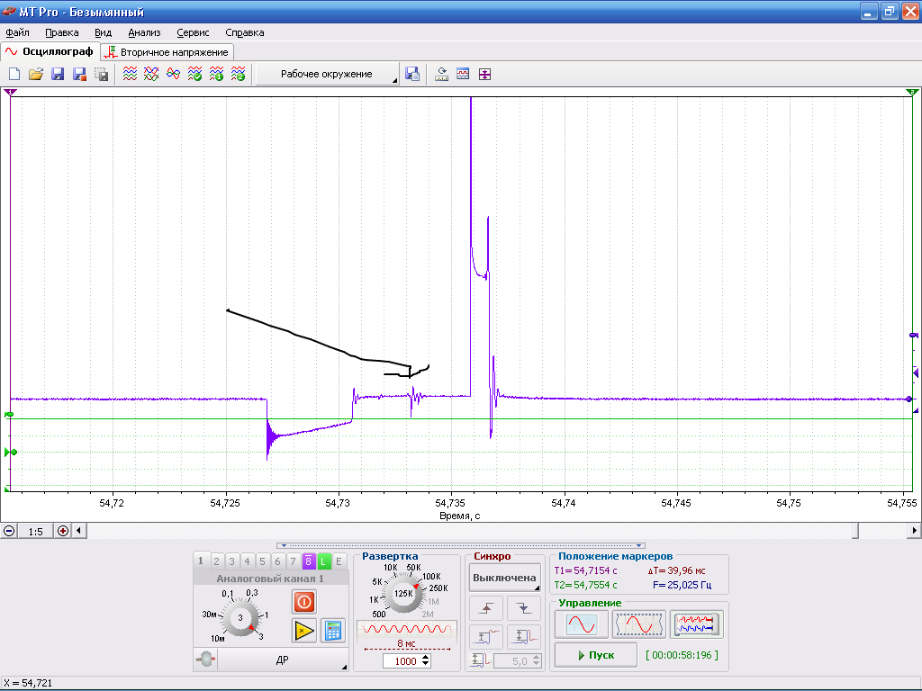922x691 pixels.
Task: Click the multi-channel waveform display icon
Action: (697, 624)
